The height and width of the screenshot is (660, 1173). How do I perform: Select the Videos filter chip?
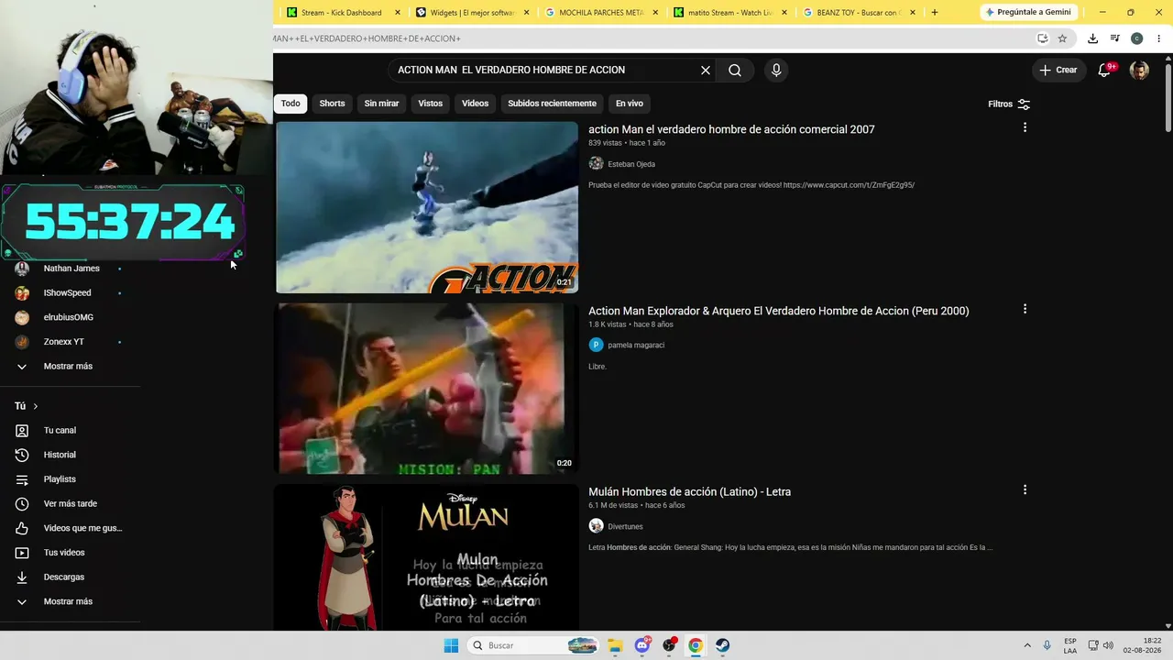tap(475, 104)
